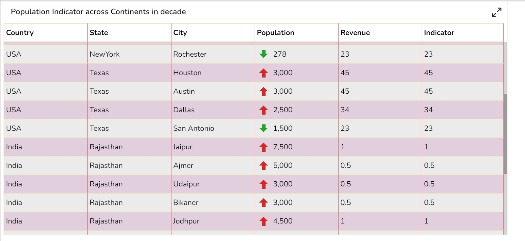Click the Indicator column header
Screen dimensions: 525x241
tap(439, 33)
